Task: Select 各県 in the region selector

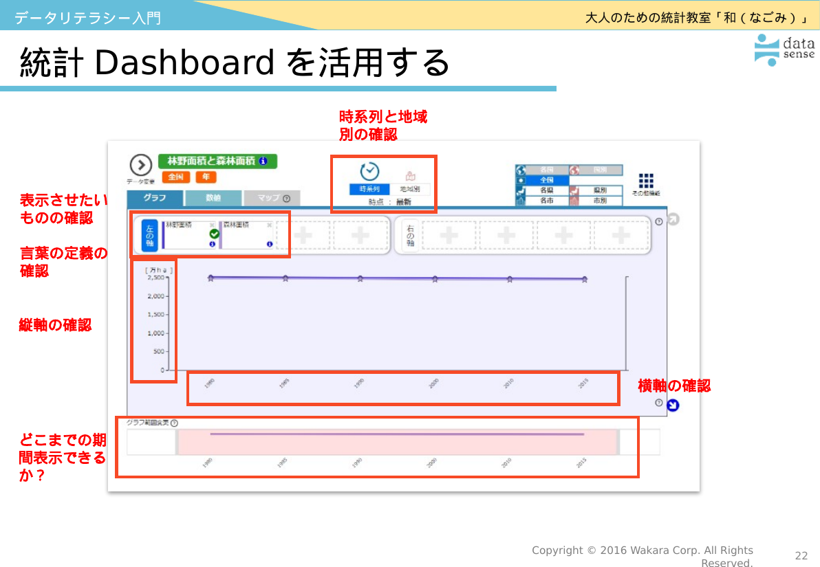Action: (x=546, y=191)
